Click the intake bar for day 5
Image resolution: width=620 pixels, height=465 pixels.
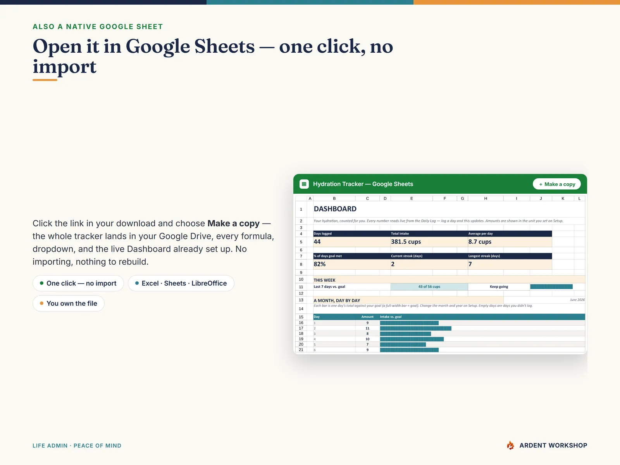click(403, 344)
